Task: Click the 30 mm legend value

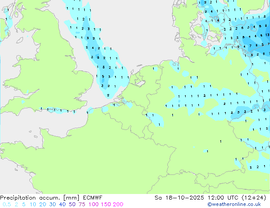Action: coord(52,205)
